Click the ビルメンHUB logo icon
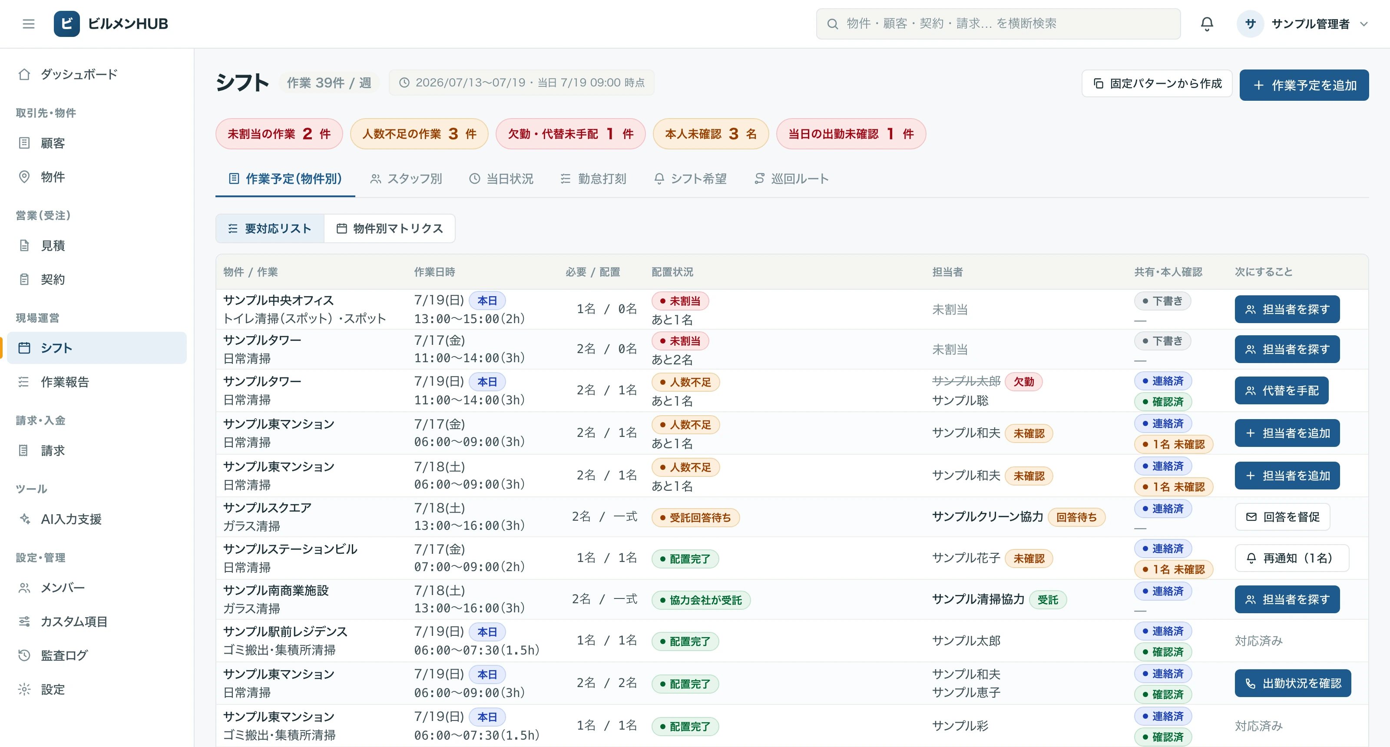The height and width of the screenshot is (747, 1390). [x=66, y=24]
